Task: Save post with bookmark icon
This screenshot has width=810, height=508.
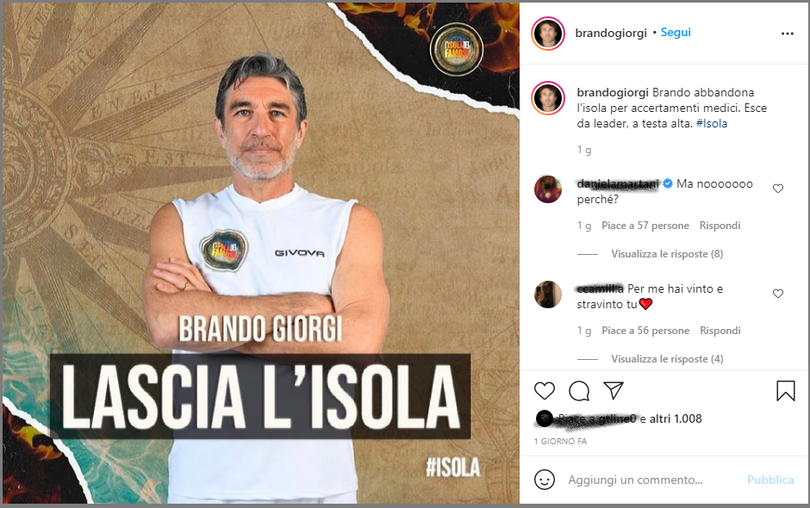Action: 786,391
